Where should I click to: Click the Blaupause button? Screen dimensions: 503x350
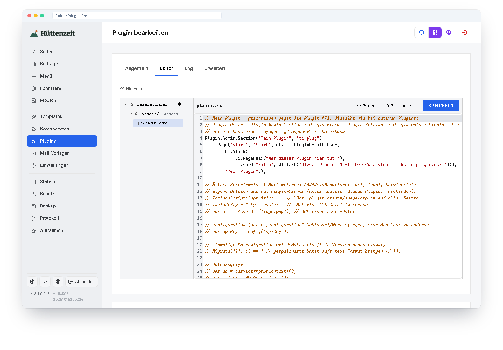coord(401,106)
